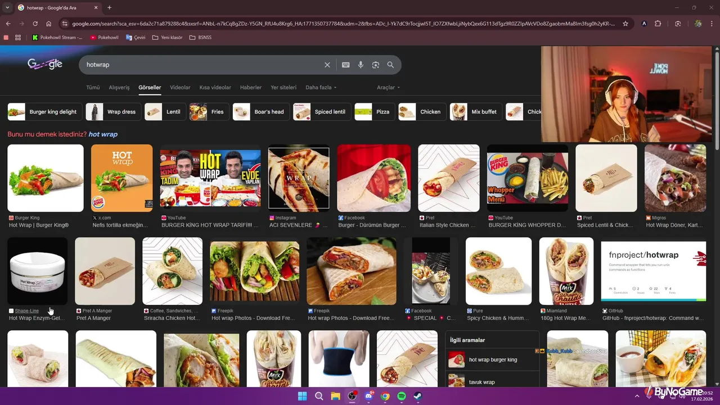Search by image with Lens icon
Viewport: 720px width, 405px height.
tap(376, 65)
